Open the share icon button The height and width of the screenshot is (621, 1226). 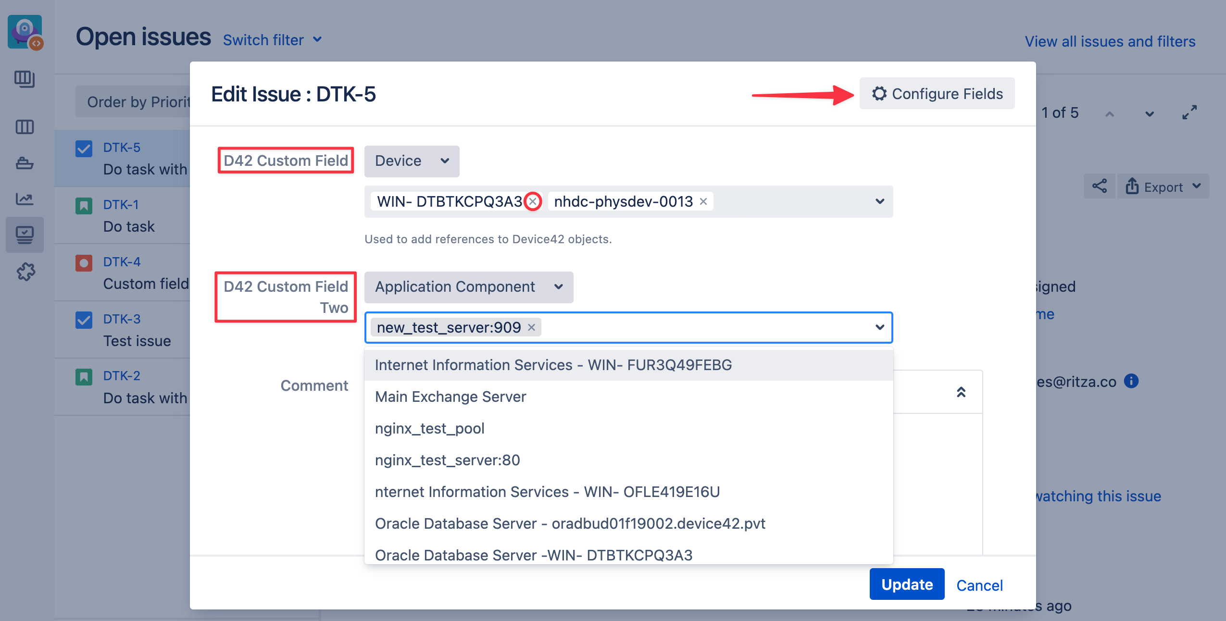point(1099,186)
